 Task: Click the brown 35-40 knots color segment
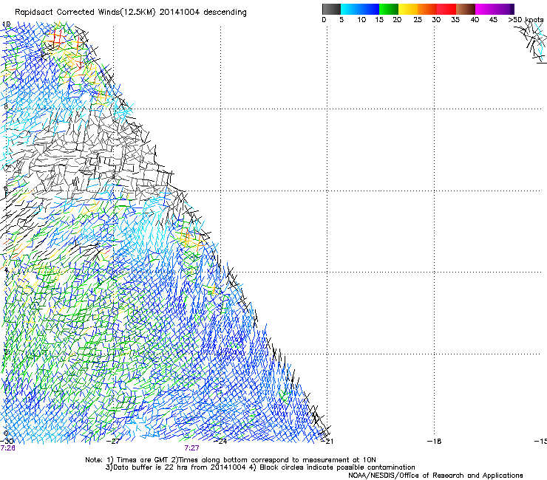pos(466,9)
